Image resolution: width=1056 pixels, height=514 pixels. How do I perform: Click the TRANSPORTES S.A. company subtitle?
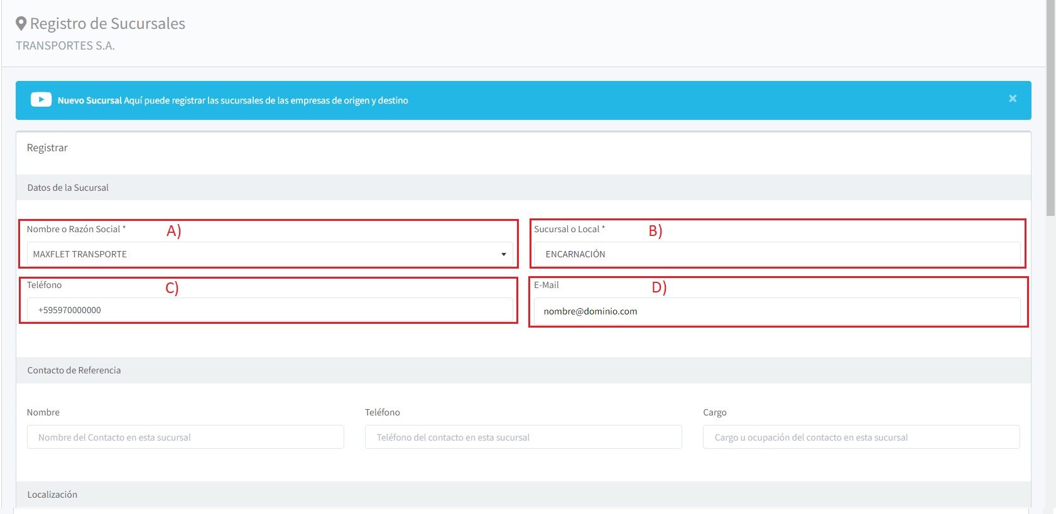click(65, 46)
